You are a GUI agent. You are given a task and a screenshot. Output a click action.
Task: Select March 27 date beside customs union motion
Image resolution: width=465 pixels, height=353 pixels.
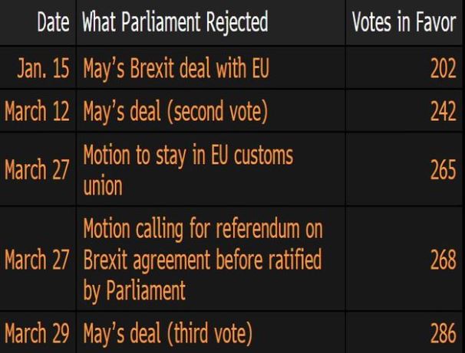(x=37, y=170)
